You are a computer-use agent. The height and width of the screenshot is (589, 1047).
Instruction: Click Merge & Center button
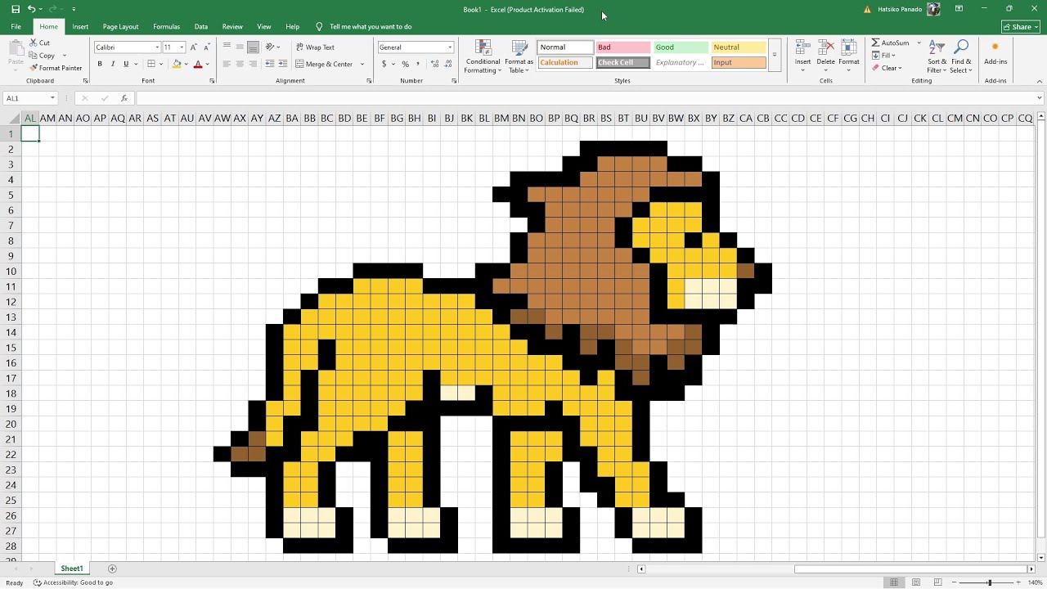[x=324, y=64]
